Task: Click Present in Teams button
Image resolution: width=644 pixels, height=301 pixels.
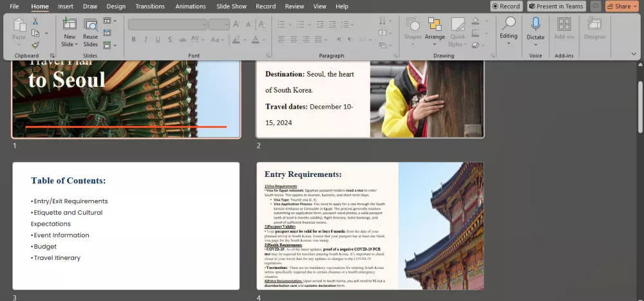Action: click(556, 6)
